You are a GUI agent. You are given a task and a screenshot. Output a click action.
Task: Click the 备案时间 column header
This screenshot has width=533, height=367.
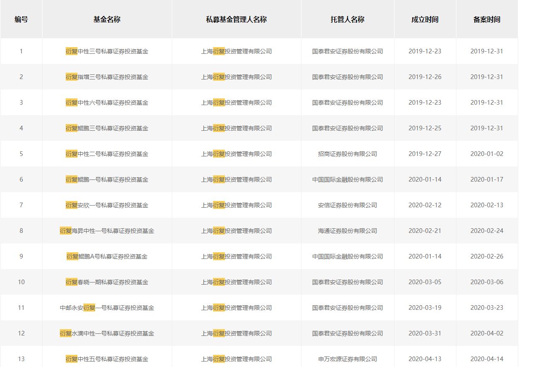(487, 19)
